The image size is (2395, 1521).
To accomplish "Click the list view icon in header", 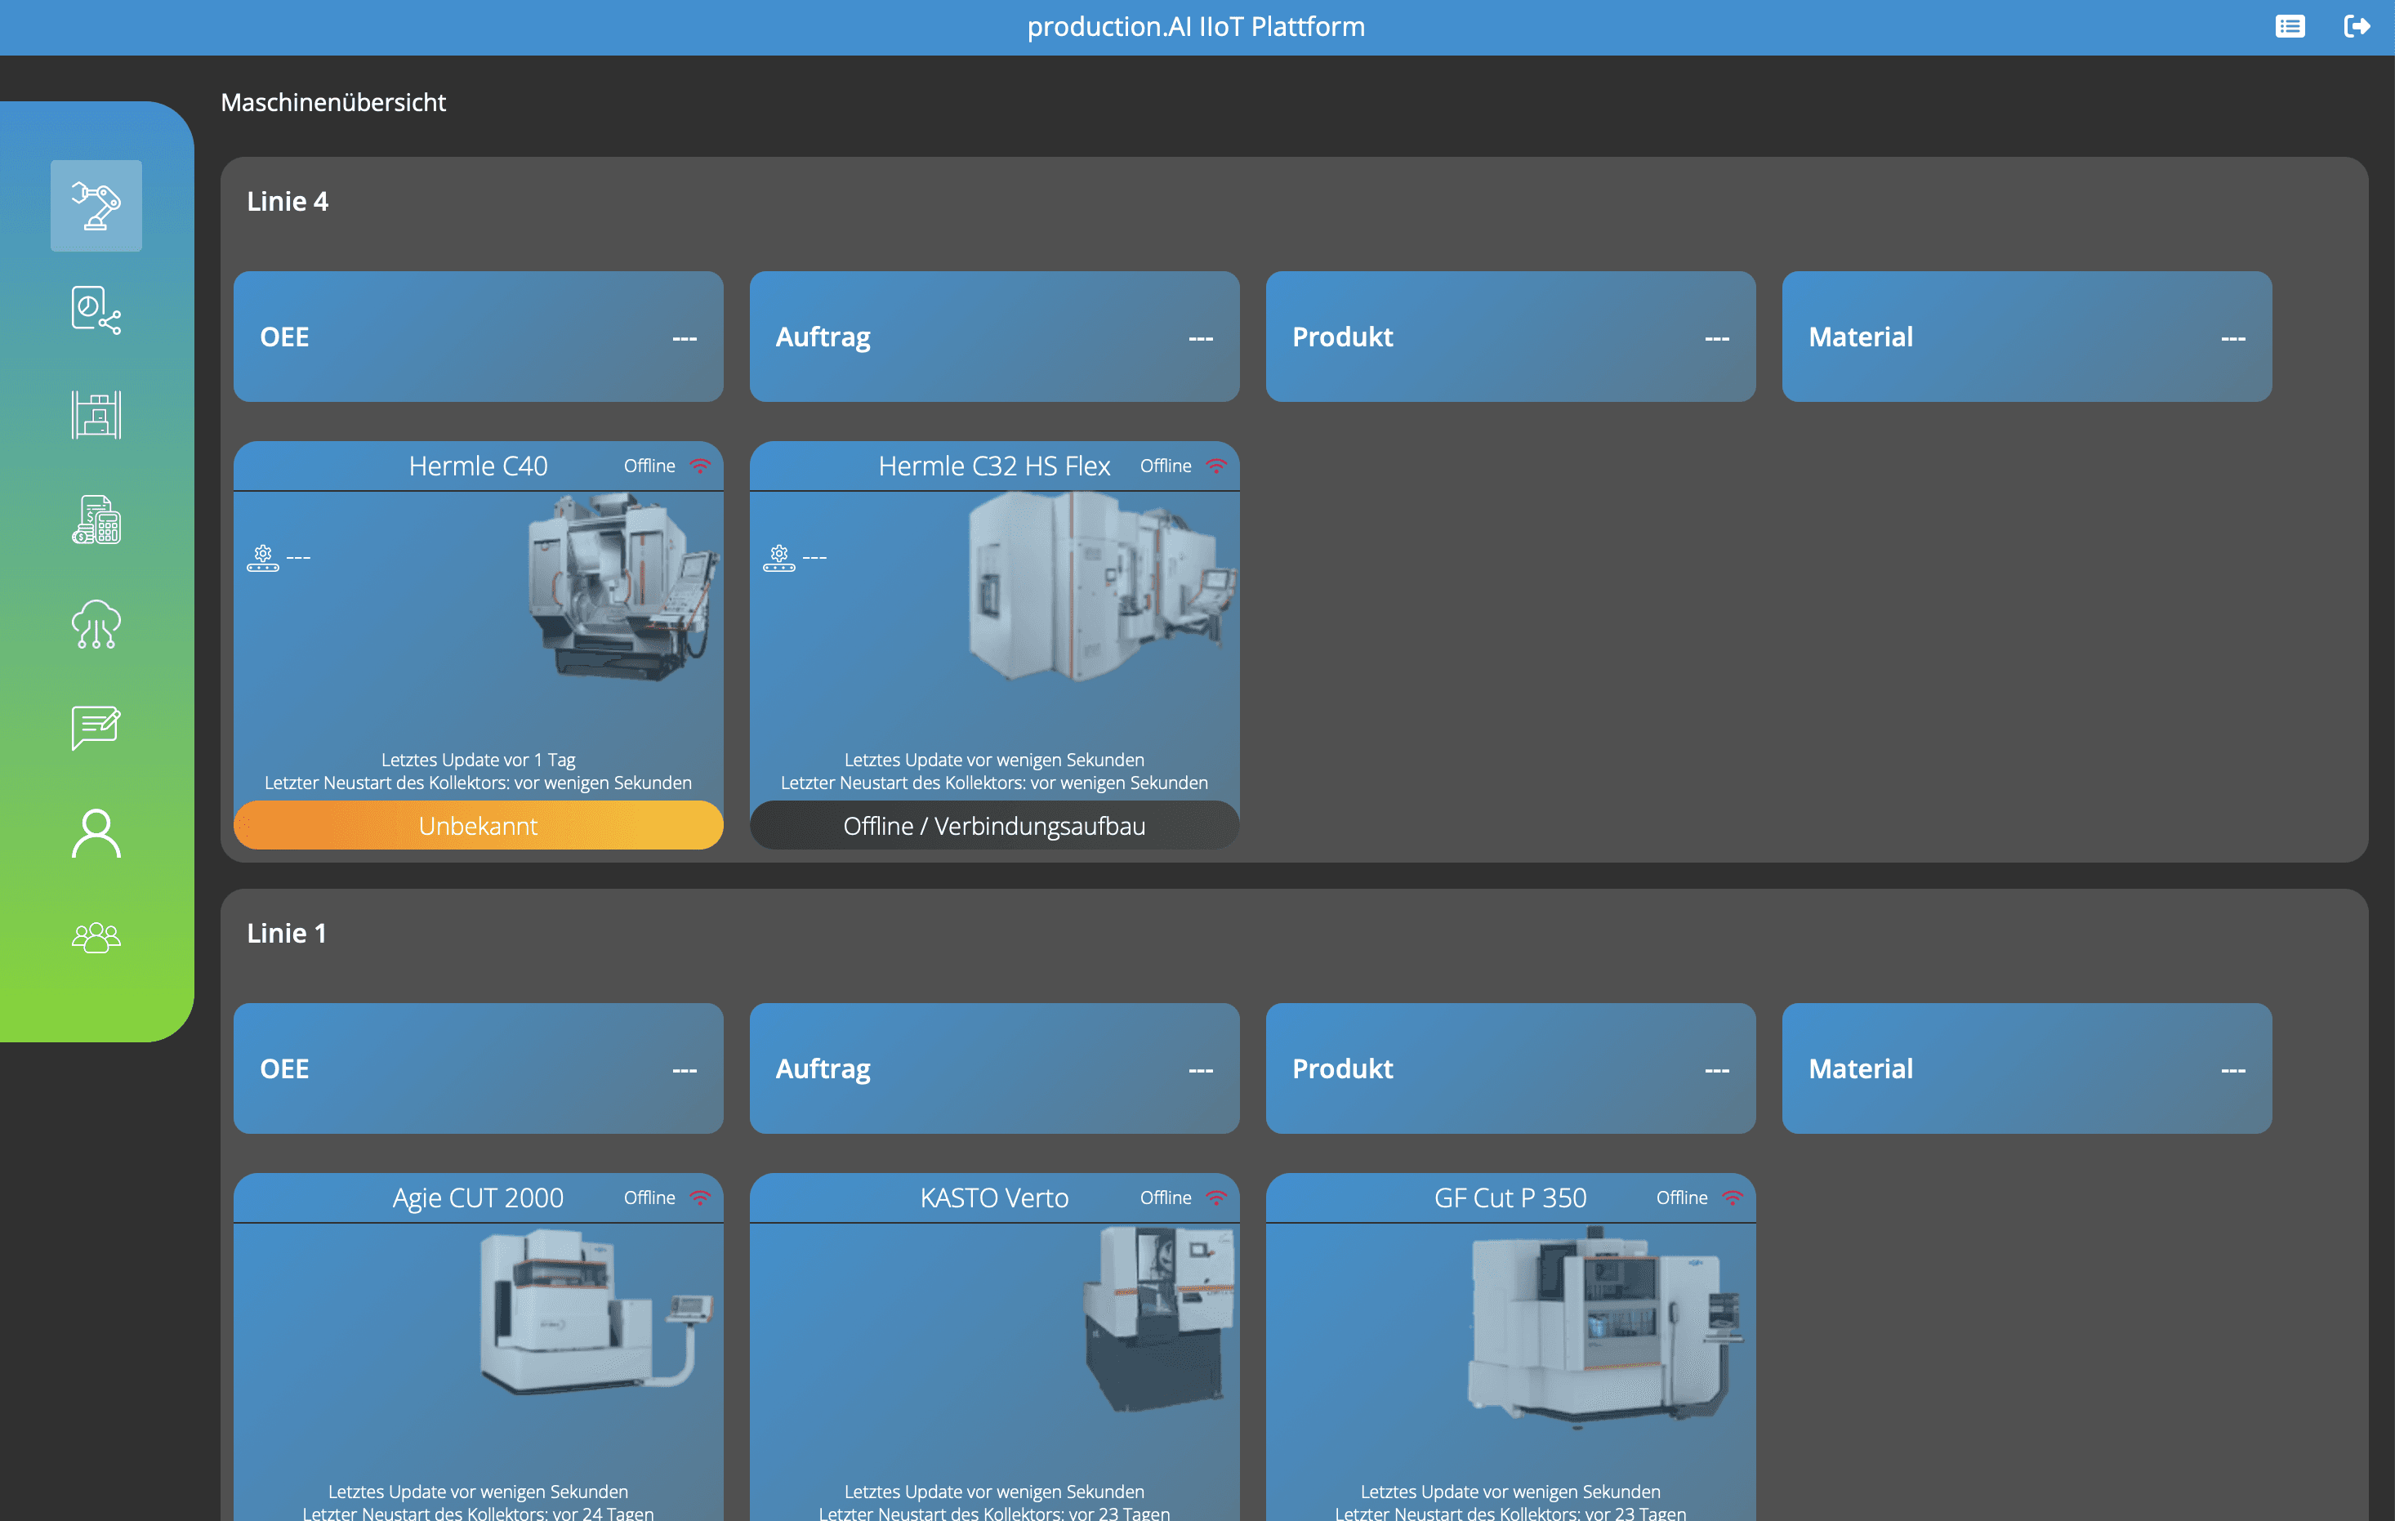I will tap(2290, 27).
